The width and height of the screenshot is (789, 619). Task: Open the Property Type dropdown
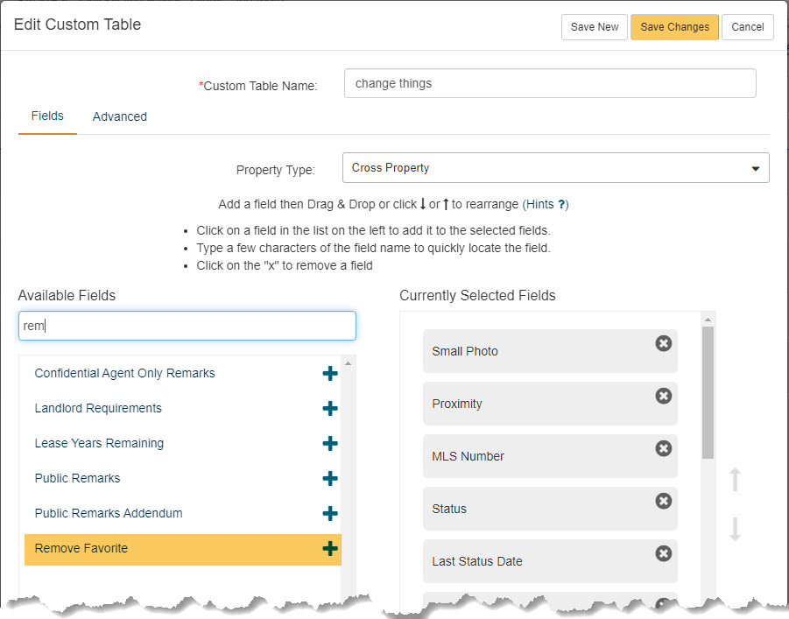point(555,167)
